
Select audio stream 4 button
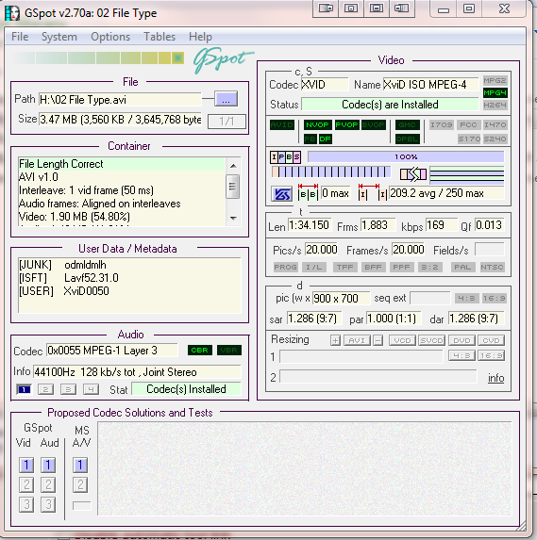91,390
